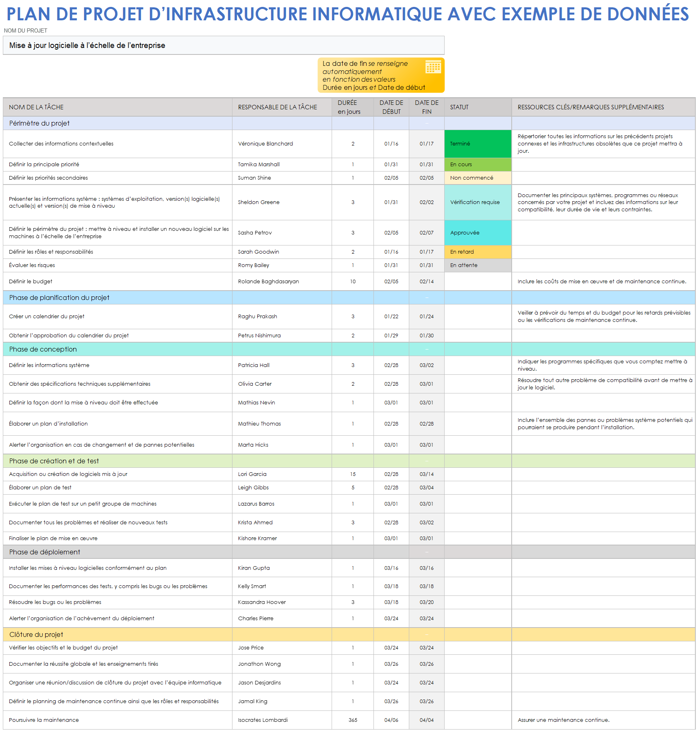Select the En cours status cell
Screen dimensions: 699x732
click(478, 165)
